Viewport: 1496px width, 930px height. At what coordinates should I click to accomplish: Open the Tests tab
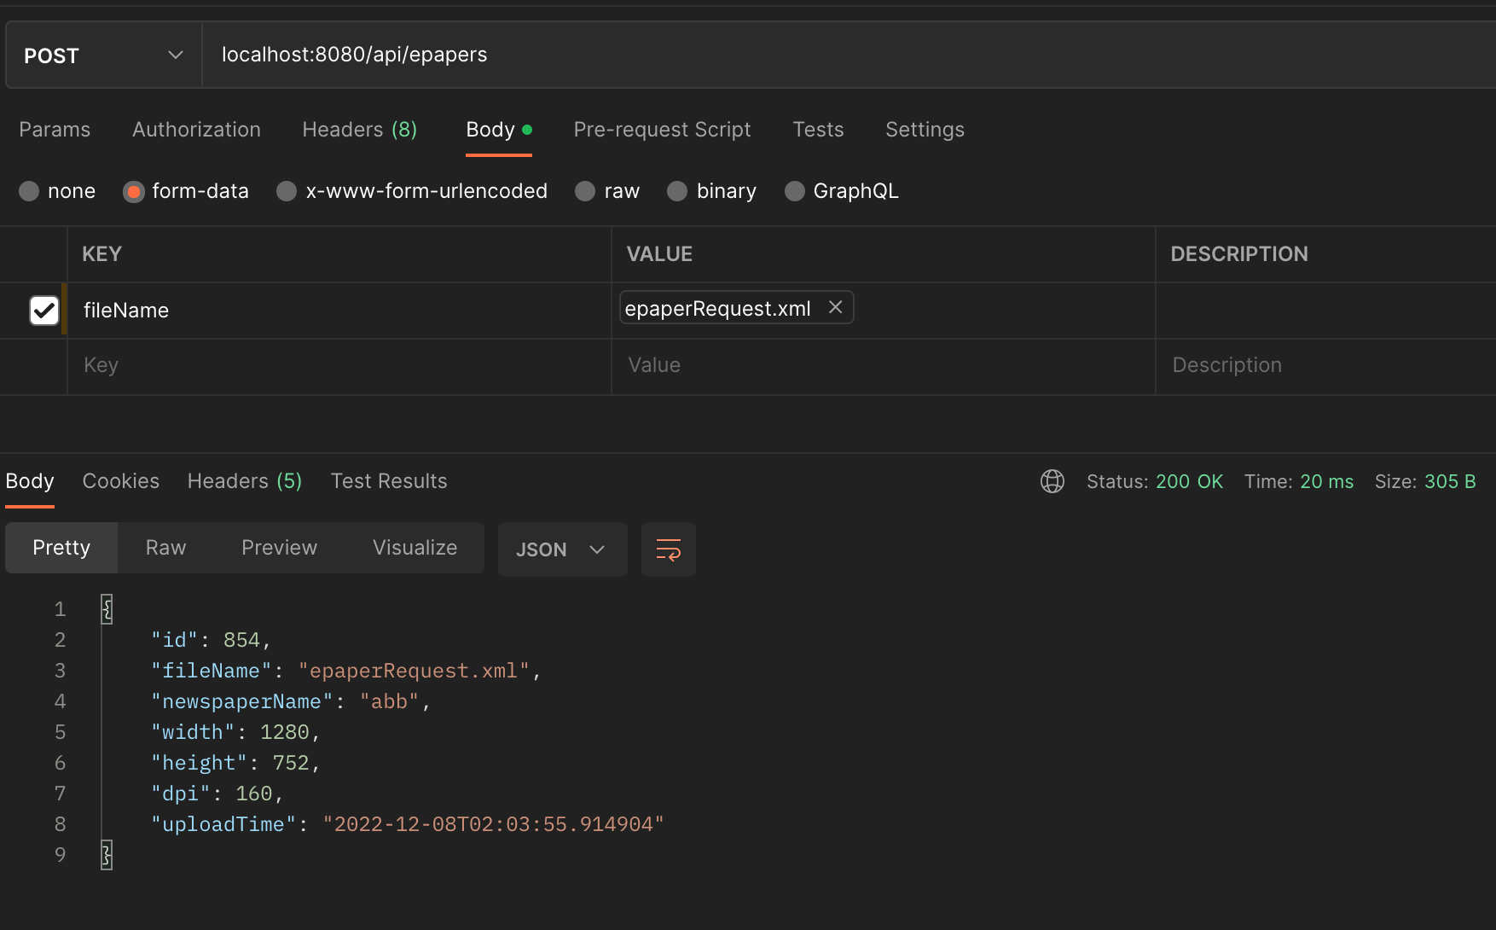[x=817, y=130]
